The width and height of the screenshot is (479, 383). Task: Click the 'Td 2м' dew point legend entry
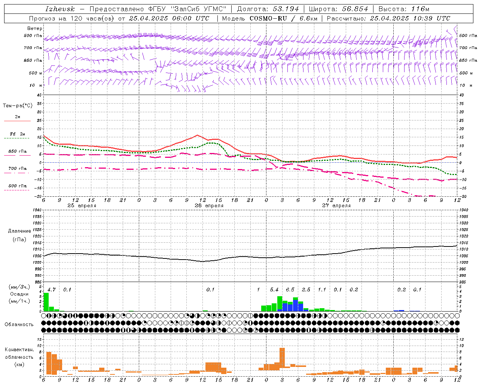(17, 134)
